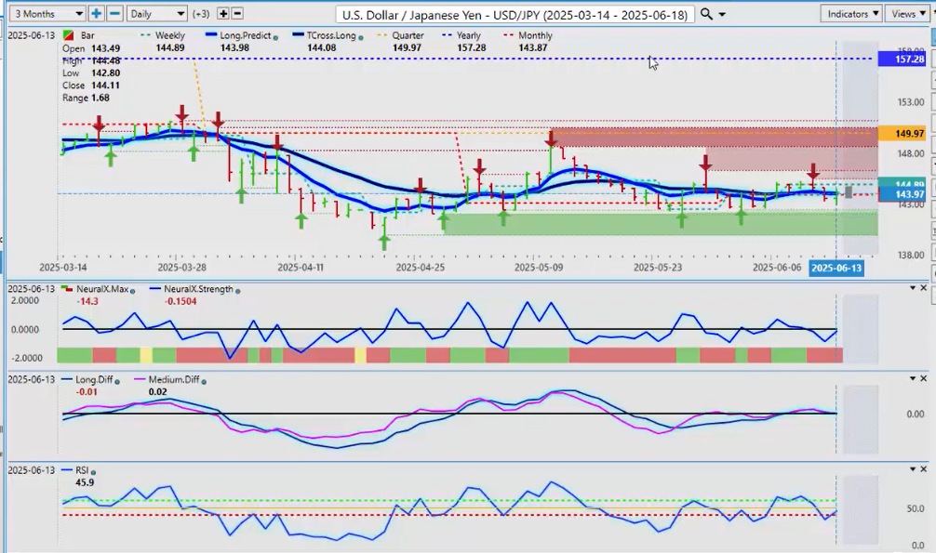Click the settings dot next to NeuralX.Max
The height and width of the screenshot is (553, 936).
click(132, 291)
